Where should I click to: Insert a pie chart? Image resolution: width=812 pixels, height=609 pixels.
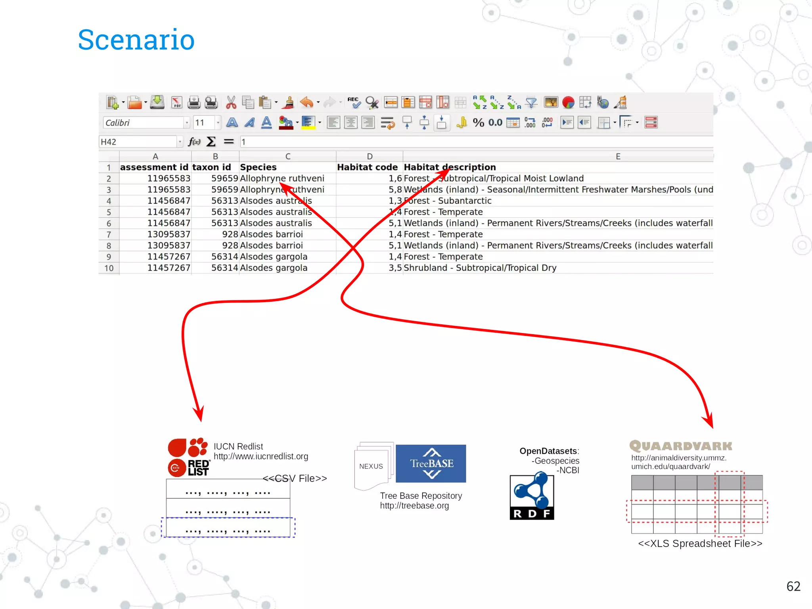click(568, 103)
